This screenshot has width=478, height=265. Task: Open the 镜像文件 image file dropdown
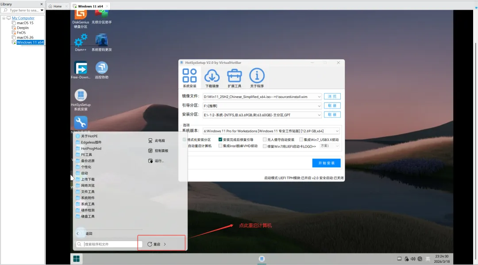click(x=319, y=97)
